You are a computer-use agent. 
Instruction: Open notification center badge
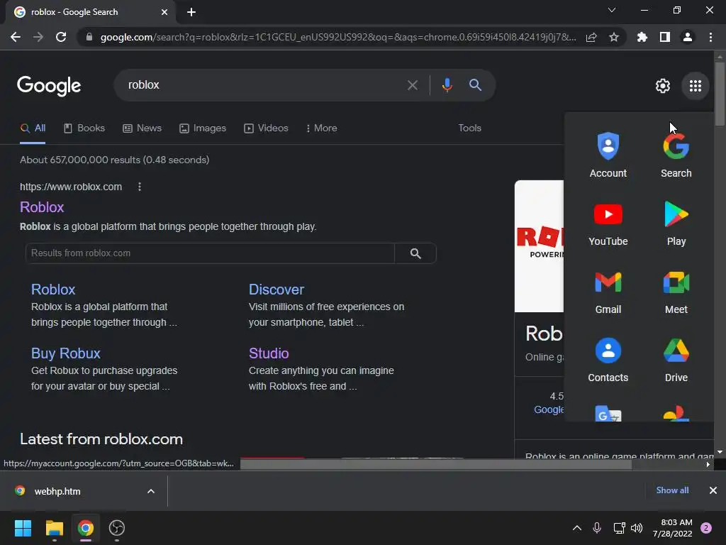pos(706,528)
